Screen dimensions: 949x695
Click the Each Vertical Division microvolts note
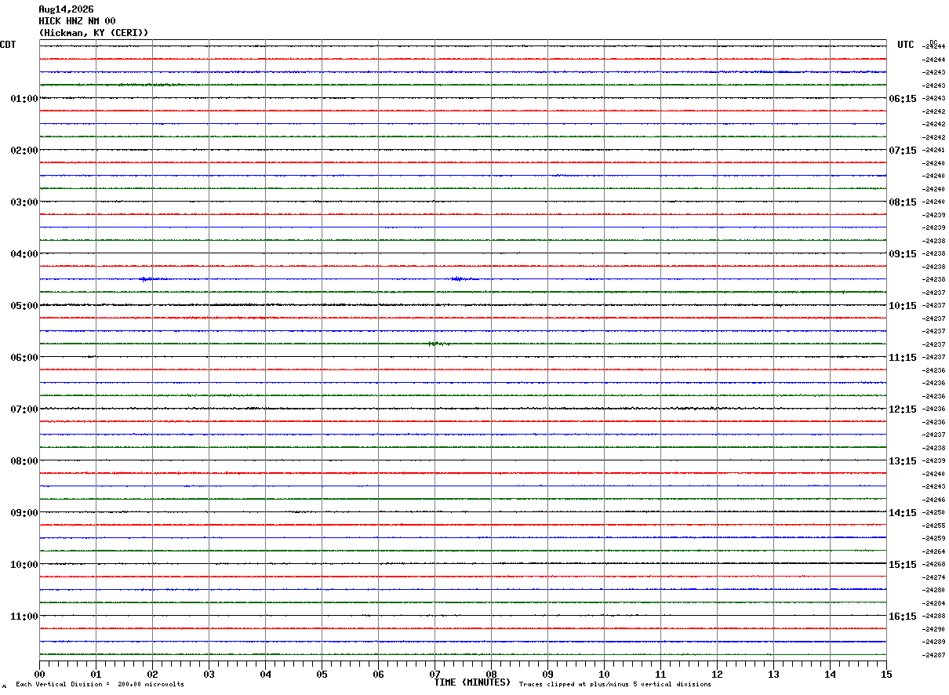100,685
